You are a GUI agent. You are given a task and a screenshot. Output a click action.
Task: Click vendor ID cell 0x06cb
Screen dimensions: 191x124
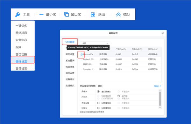(x=118, y=69)
